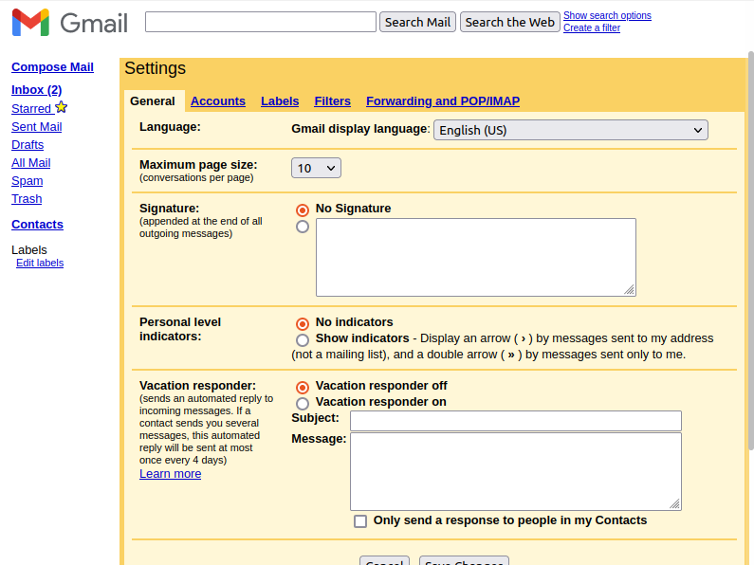754x565 pixels.
Task: Turn on Vacation responder on radio
Action: point(303,404)
